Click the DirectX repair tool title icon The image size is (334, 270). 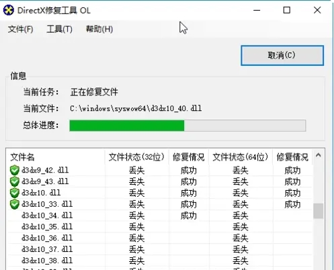[x=9, y=10]
